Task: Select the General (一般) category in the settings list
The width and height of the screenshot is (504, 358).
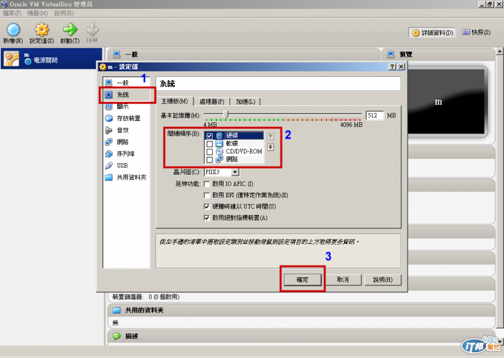Action: (127, 83)
